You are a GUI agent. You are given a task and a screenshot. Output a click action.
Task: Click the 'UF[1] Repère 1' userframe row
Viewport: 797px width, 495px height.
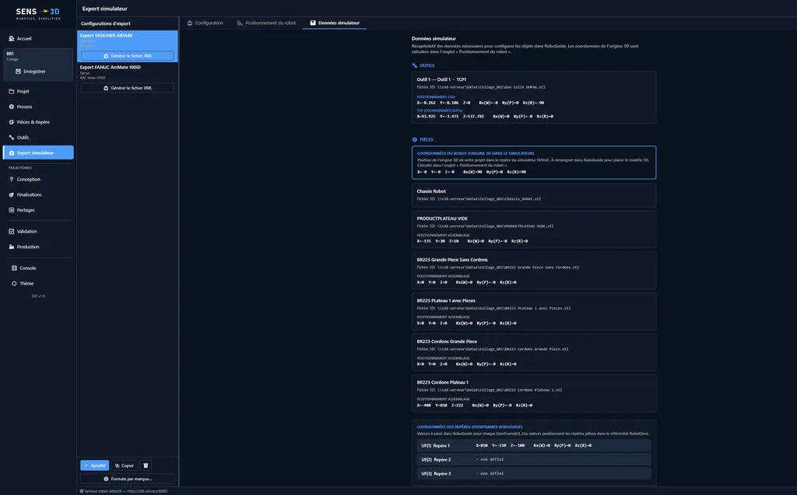534,446
